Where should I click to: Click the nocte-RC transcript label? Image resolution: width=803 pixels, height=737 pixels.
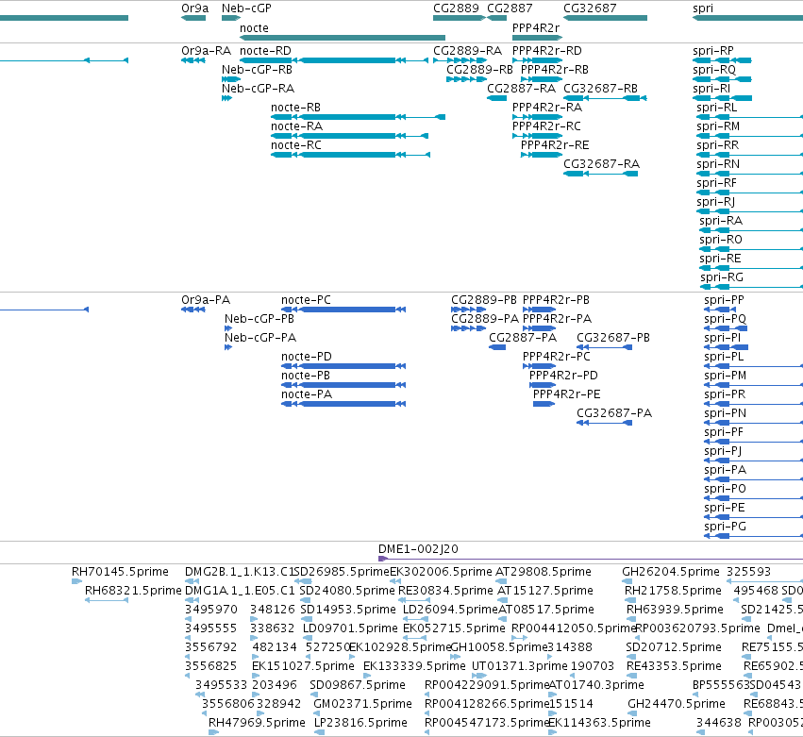click(x=296, y=145)
